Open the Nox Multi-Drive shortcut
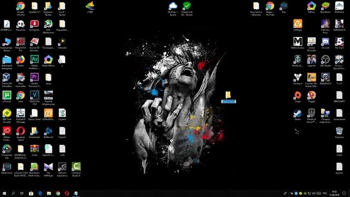This screenshot has height=197, width=350. [x=7, y=168]
